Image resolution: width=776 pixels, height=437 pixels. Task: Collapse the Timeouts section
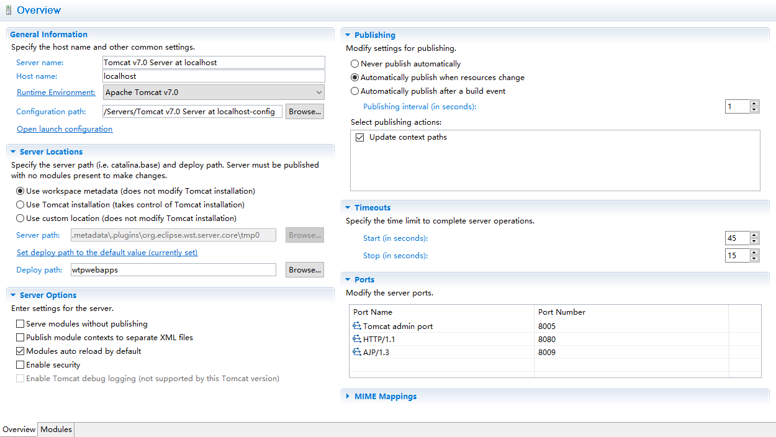tap(348, 208)
